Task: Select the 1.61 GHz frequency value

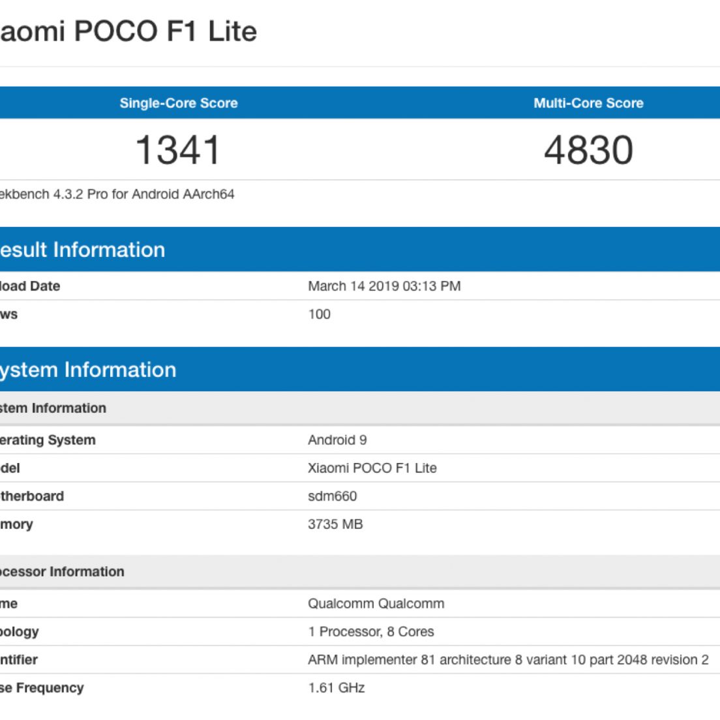Action: 337,688
